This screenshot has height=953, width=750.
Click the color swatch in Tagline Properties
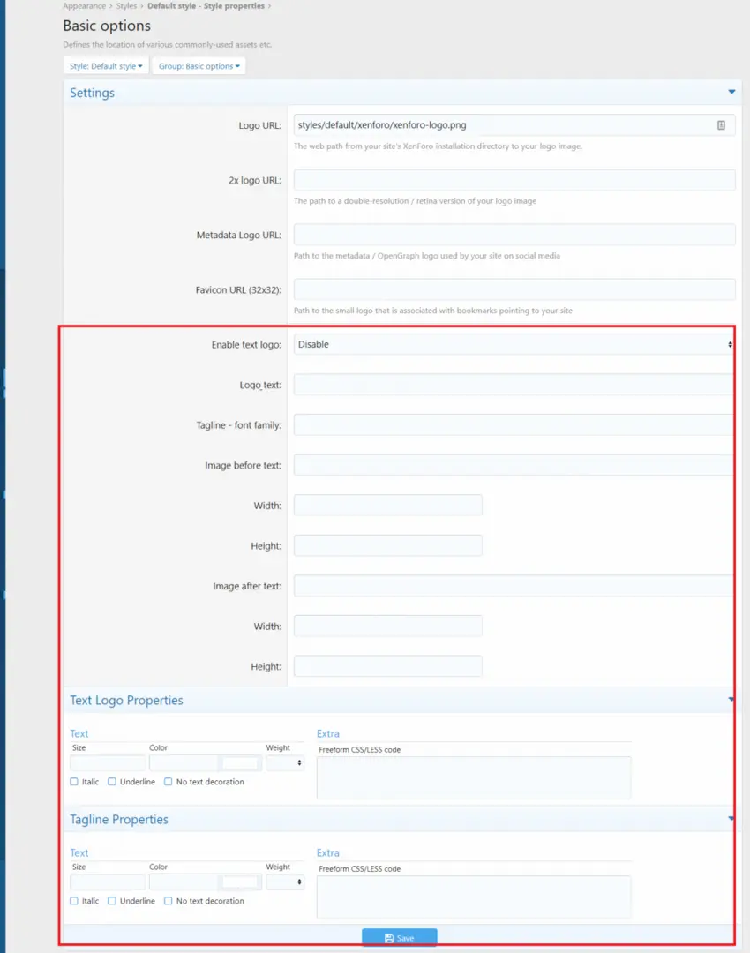click(x=240, y=882)
